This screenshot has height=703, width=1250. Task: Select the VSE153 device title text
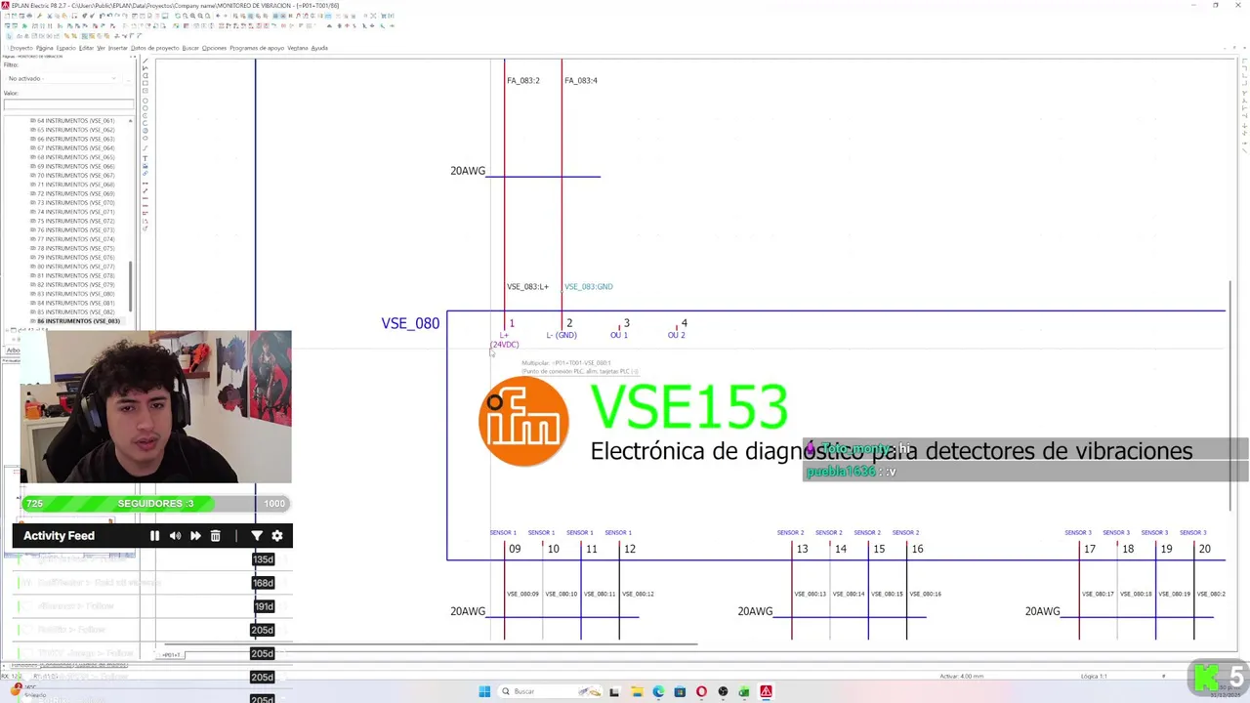pos(688,407)
